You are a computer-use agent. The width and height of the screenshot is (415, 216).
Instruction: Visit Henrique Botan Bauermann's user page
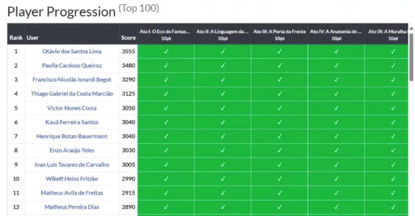click(x=72, y=136)
